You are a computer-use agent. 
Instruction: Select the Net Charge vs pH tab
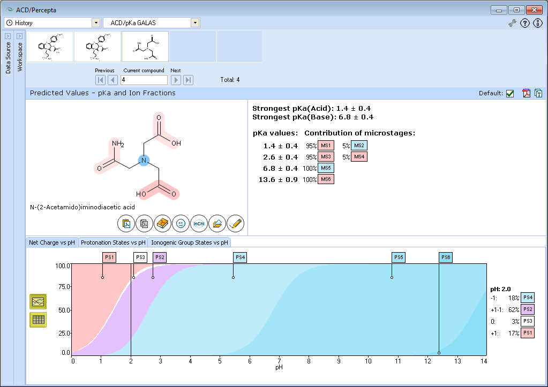(52, 242)
